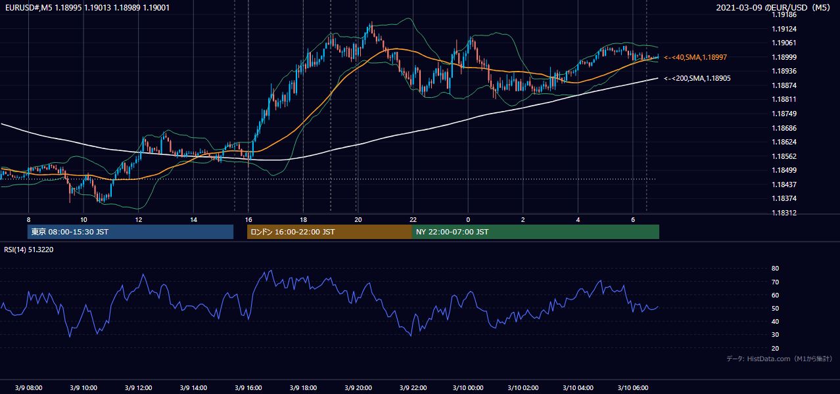Click the 3/9 08:00 time label
The image size is (840, 394).
pos(28,388)
